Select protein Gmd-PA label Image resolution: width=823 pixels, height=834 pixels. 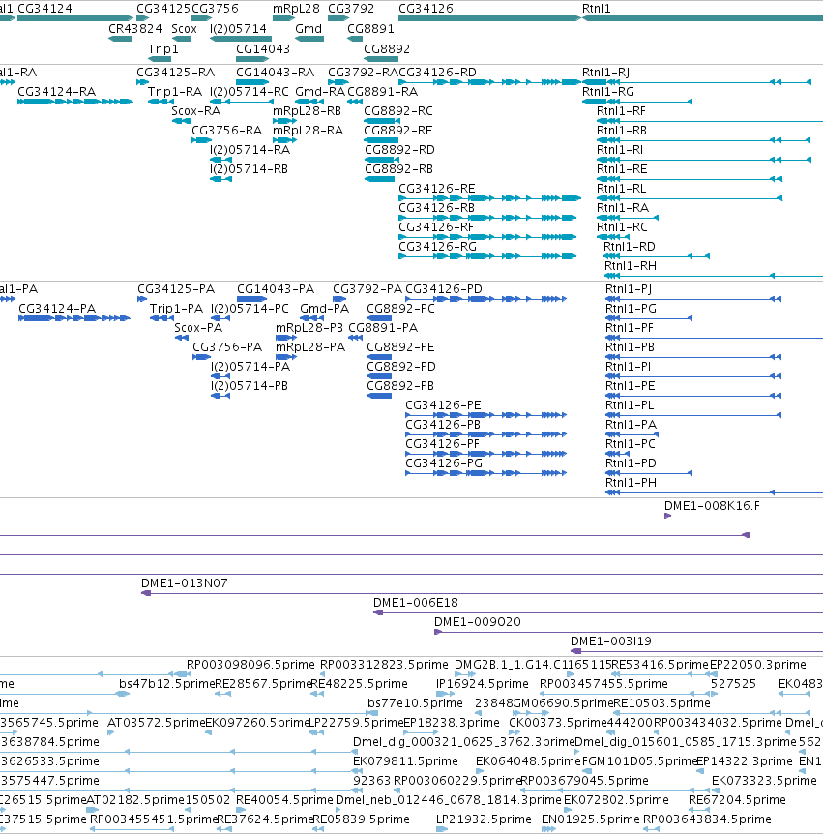click(324, 309)
